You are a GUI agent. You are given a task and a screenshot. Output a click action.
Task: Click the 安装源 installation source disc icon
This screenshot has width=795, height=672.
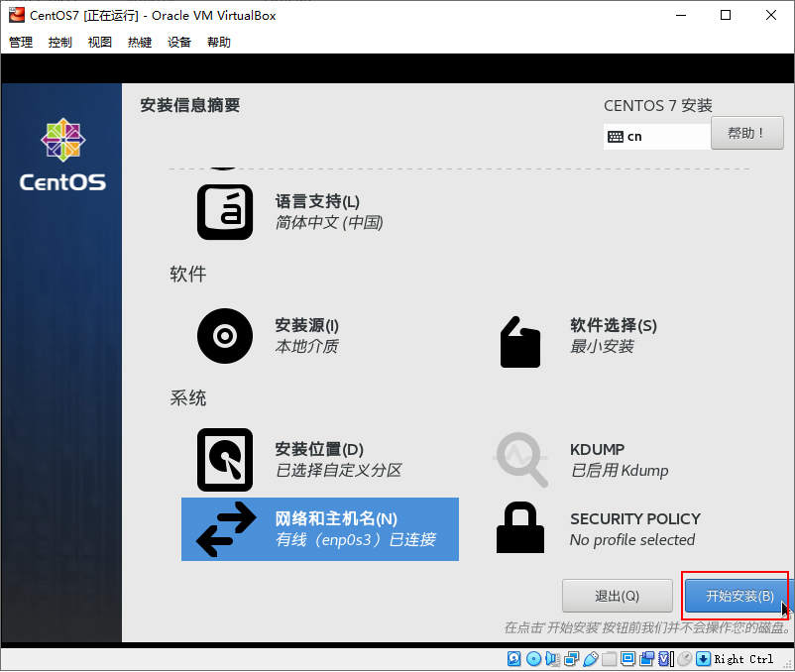coord(224,336)
